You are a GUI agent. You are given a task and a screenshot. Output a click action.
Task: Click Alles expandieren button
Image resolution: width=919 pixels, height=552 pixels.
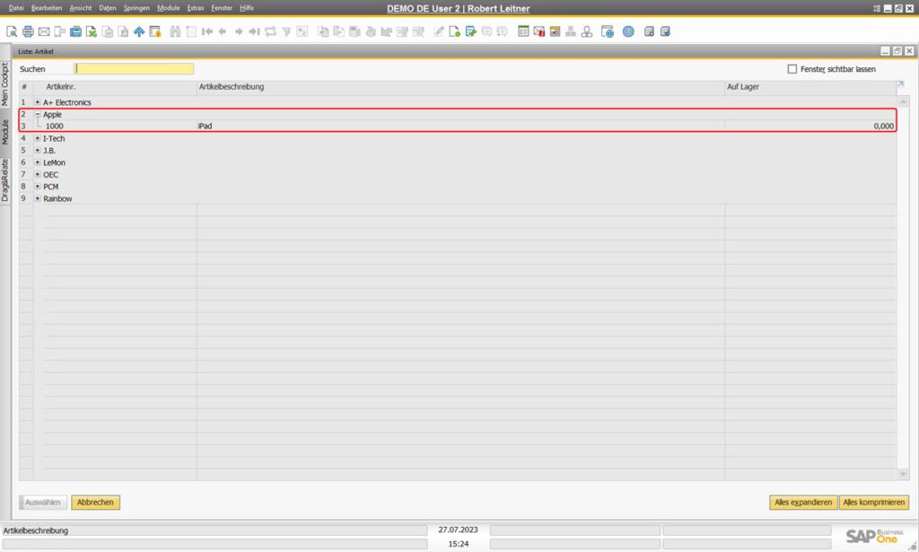(803, 503)
